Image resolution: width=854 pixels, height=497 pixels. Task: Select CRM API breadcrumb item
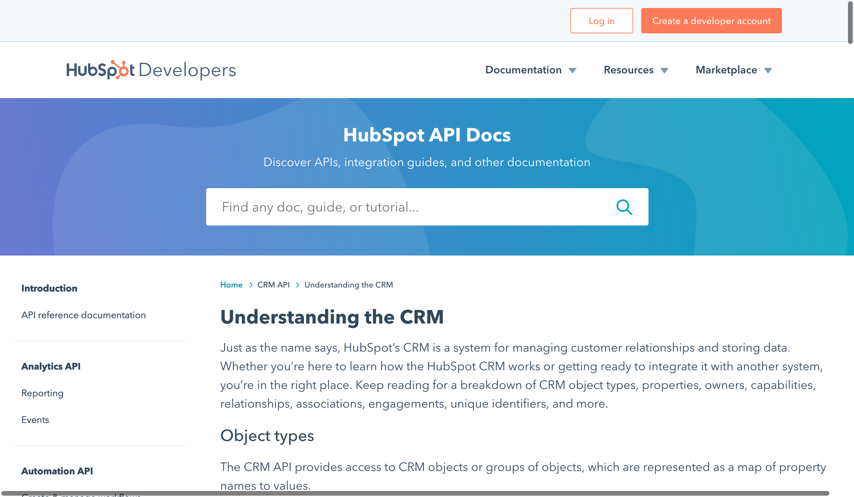pyautogui.click(x=273, y=285)
